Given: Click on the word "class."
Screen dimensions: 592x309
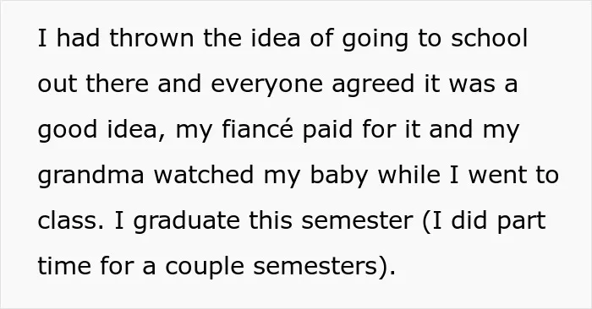Looking at the screenshot, I should [71, 220].
